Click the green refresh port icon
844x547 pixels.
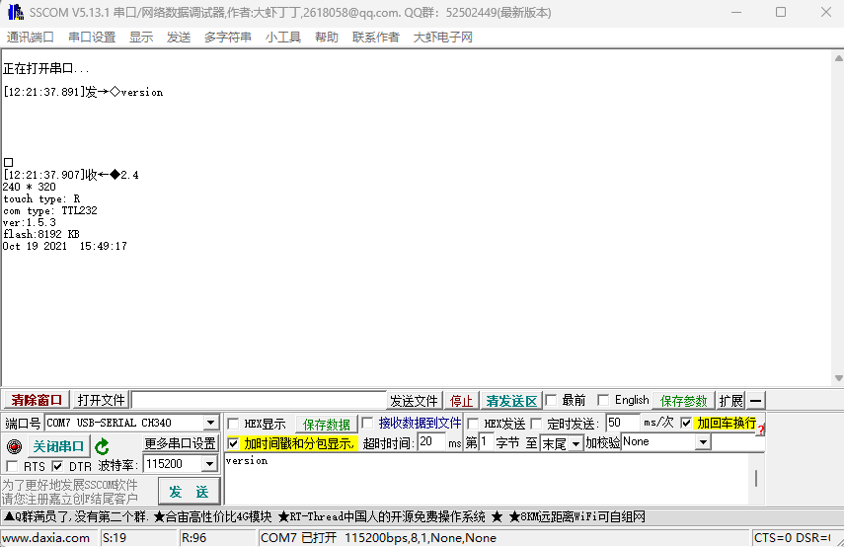(102, 446)
